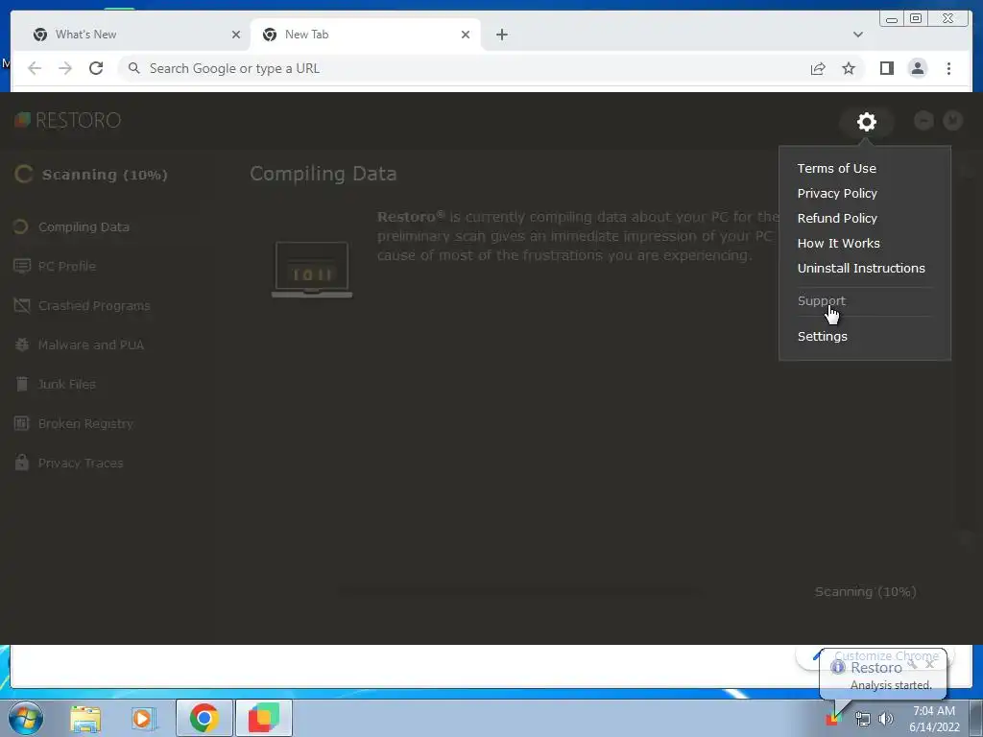Bookmark this tab with star icon
This screenshot has width=983, height=737.
pos(849,68)
